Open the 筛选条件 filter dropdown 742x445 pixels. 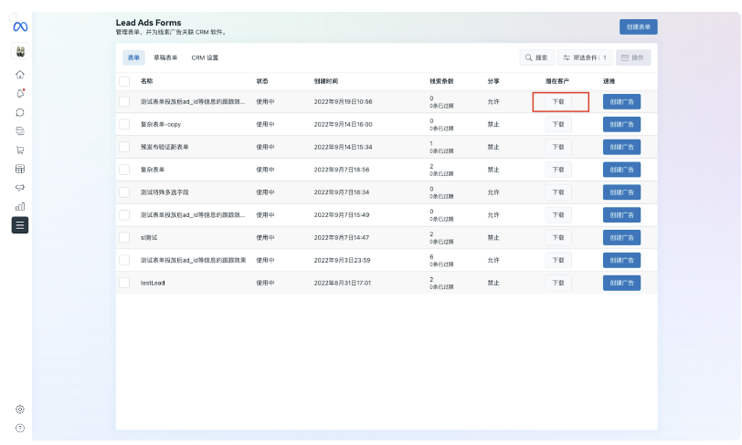pyautogui.click(x=585, y=57)
